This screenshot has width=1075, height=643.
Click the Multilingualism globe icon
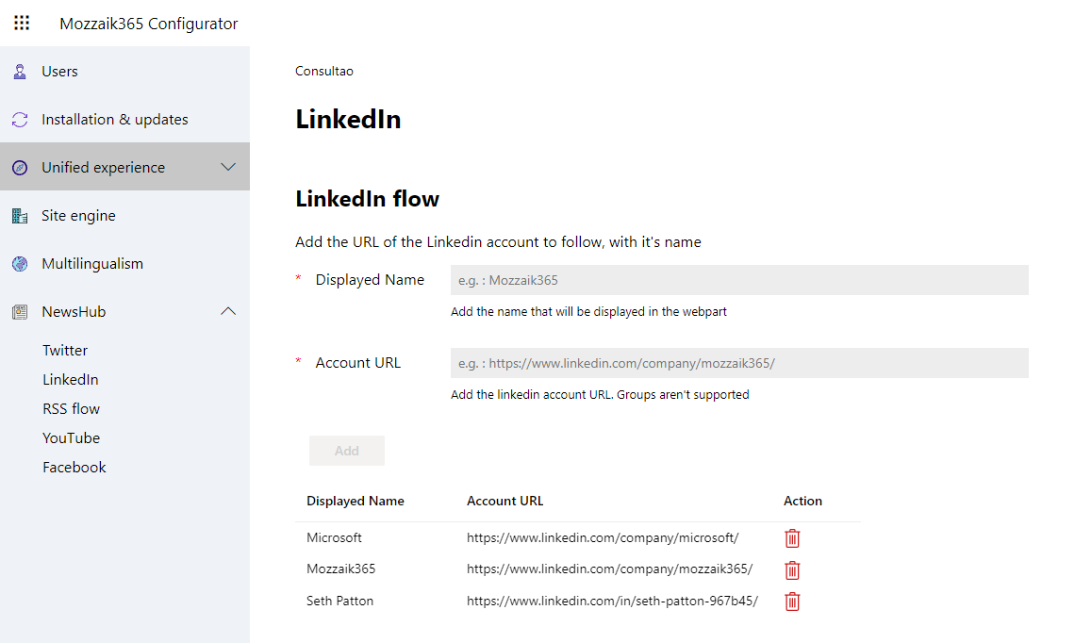(x=20, y=264)
